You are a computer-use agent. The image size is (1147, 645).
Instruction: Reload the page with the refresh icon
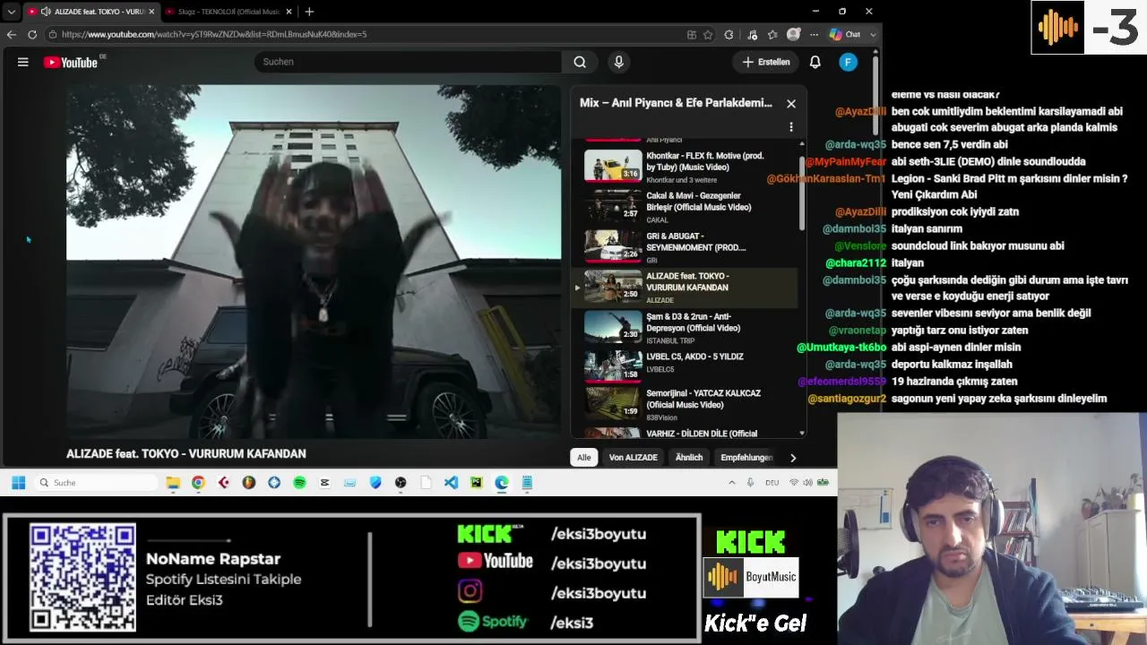[x=32, y=34]
